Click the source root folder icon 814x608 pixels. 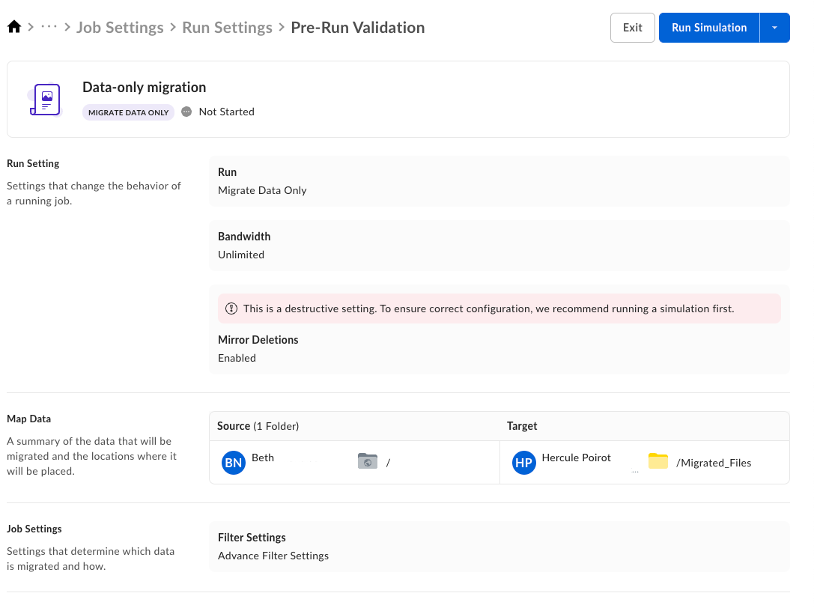pos(367,461)
